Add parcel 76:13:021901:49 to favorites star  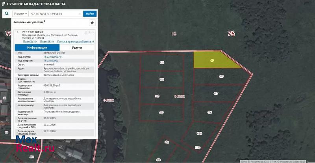click(x=90, y=32)
